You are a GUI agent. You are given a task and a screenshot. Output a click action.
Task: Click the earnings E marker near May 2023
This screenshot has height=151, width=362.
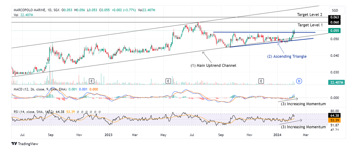(x=168, y=81)
